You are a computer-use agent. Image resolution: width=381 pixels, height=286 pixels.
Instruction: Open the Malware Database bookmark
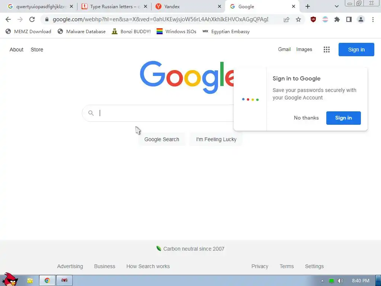point(81,31)
